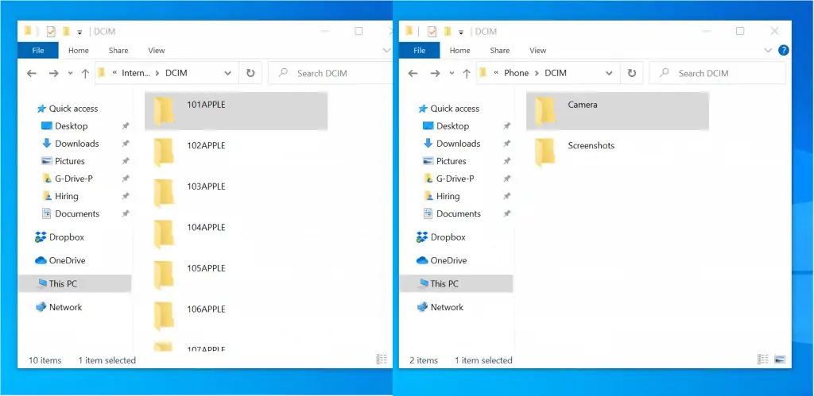This screenshot has height=396, width=814.
Task: Open the Share tab in left window
Action: (x=118, y=50)
